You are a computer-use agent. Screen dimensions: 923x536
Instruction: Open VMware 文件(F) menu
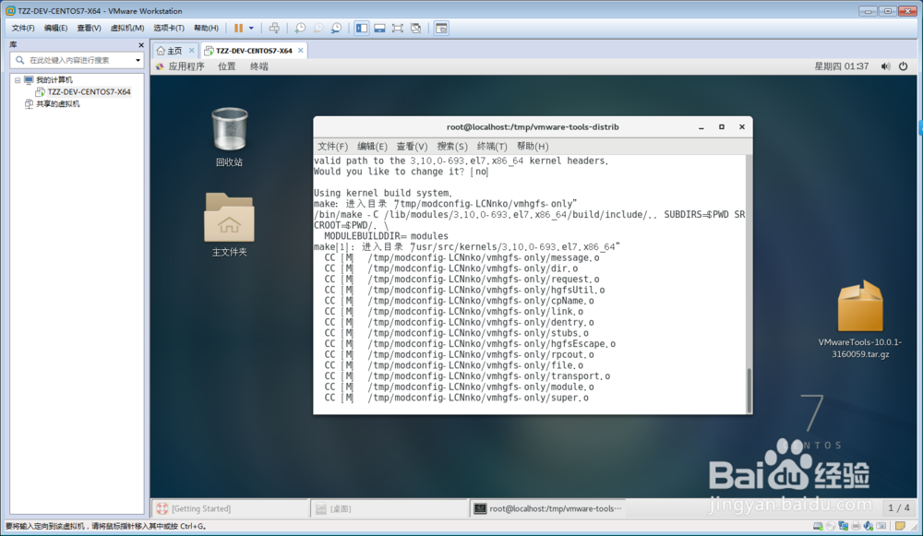[x=23, y=28]
